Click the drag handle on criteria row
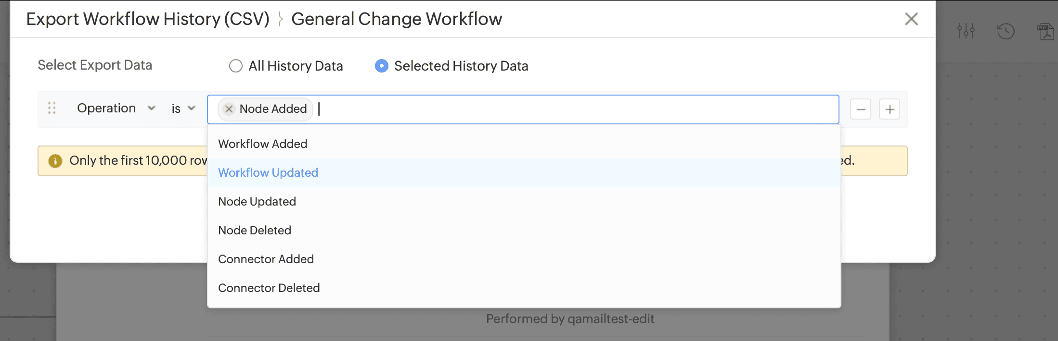Screen dimensions: 1058x341 (52, 108)
